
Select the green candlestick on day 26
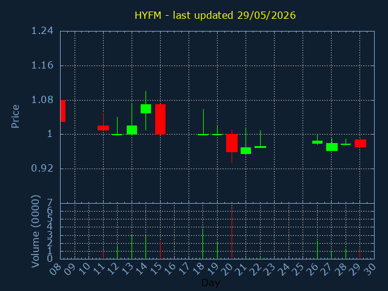[317, 142]
